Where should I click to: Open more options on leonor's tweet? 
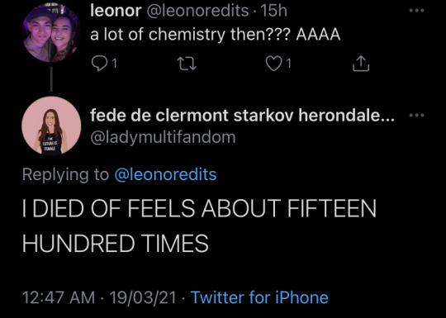pos(417,11)
